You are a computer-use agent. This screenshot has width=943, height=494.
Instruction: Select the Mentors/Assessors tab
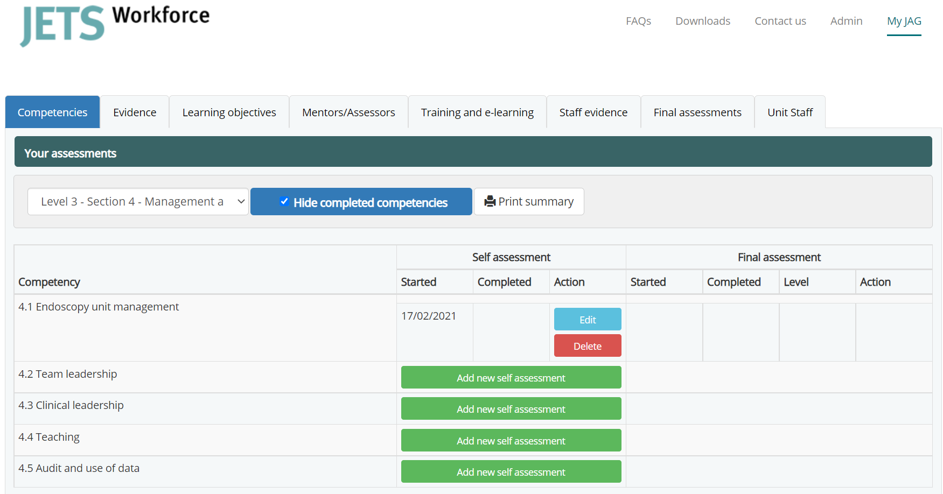348,112
